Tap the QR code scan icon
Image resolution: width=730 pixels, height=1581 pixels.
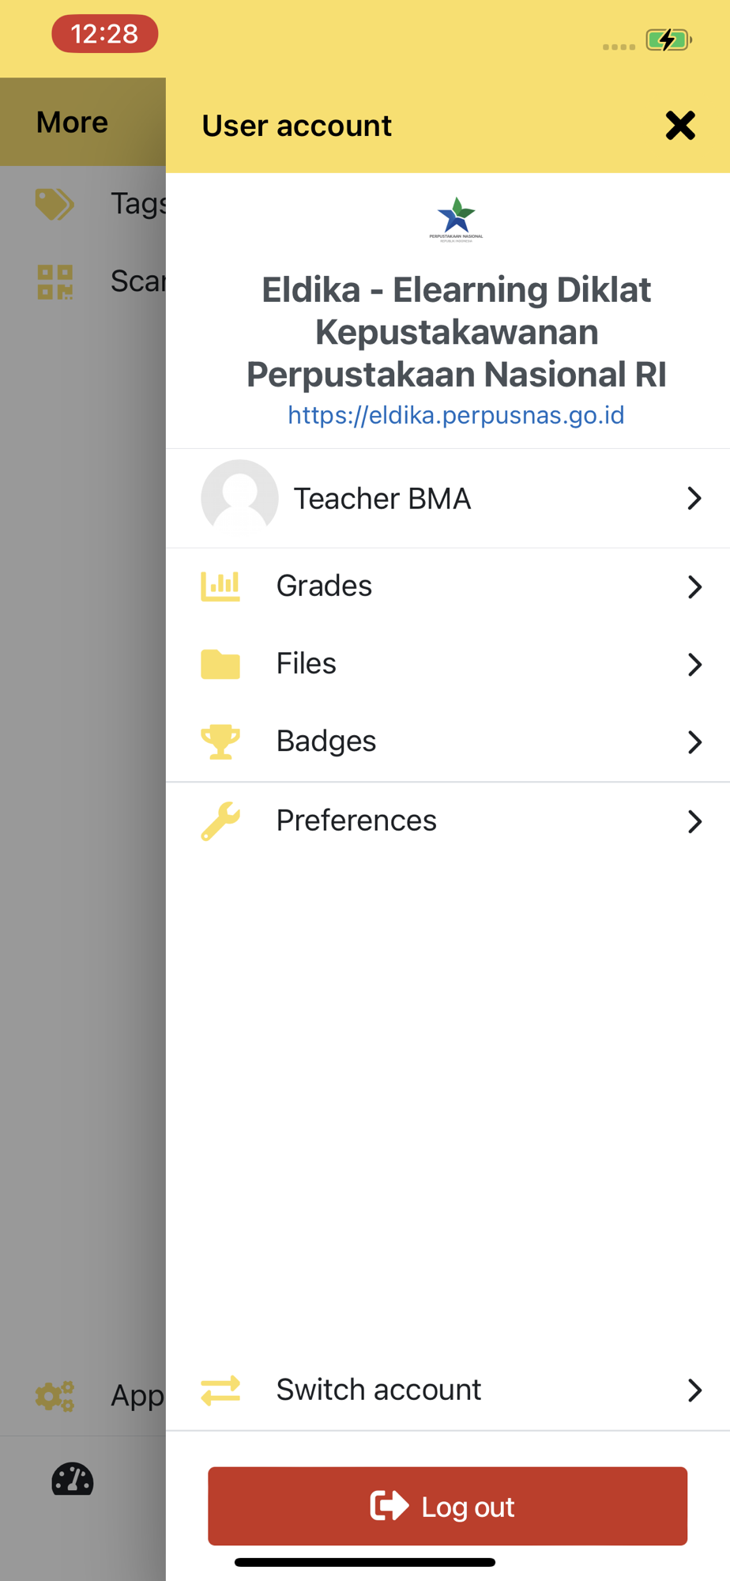(x=55, y=281)
